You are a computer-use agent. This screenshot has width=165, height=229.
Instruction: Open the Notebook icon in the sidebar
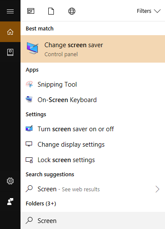pos(10,52)
